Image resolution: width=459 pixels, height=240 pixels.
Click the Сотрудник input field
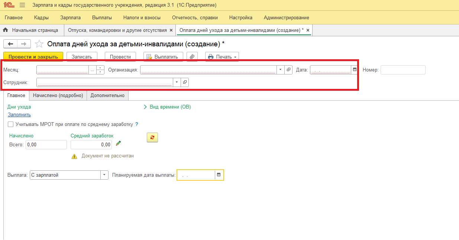point(105,82)
